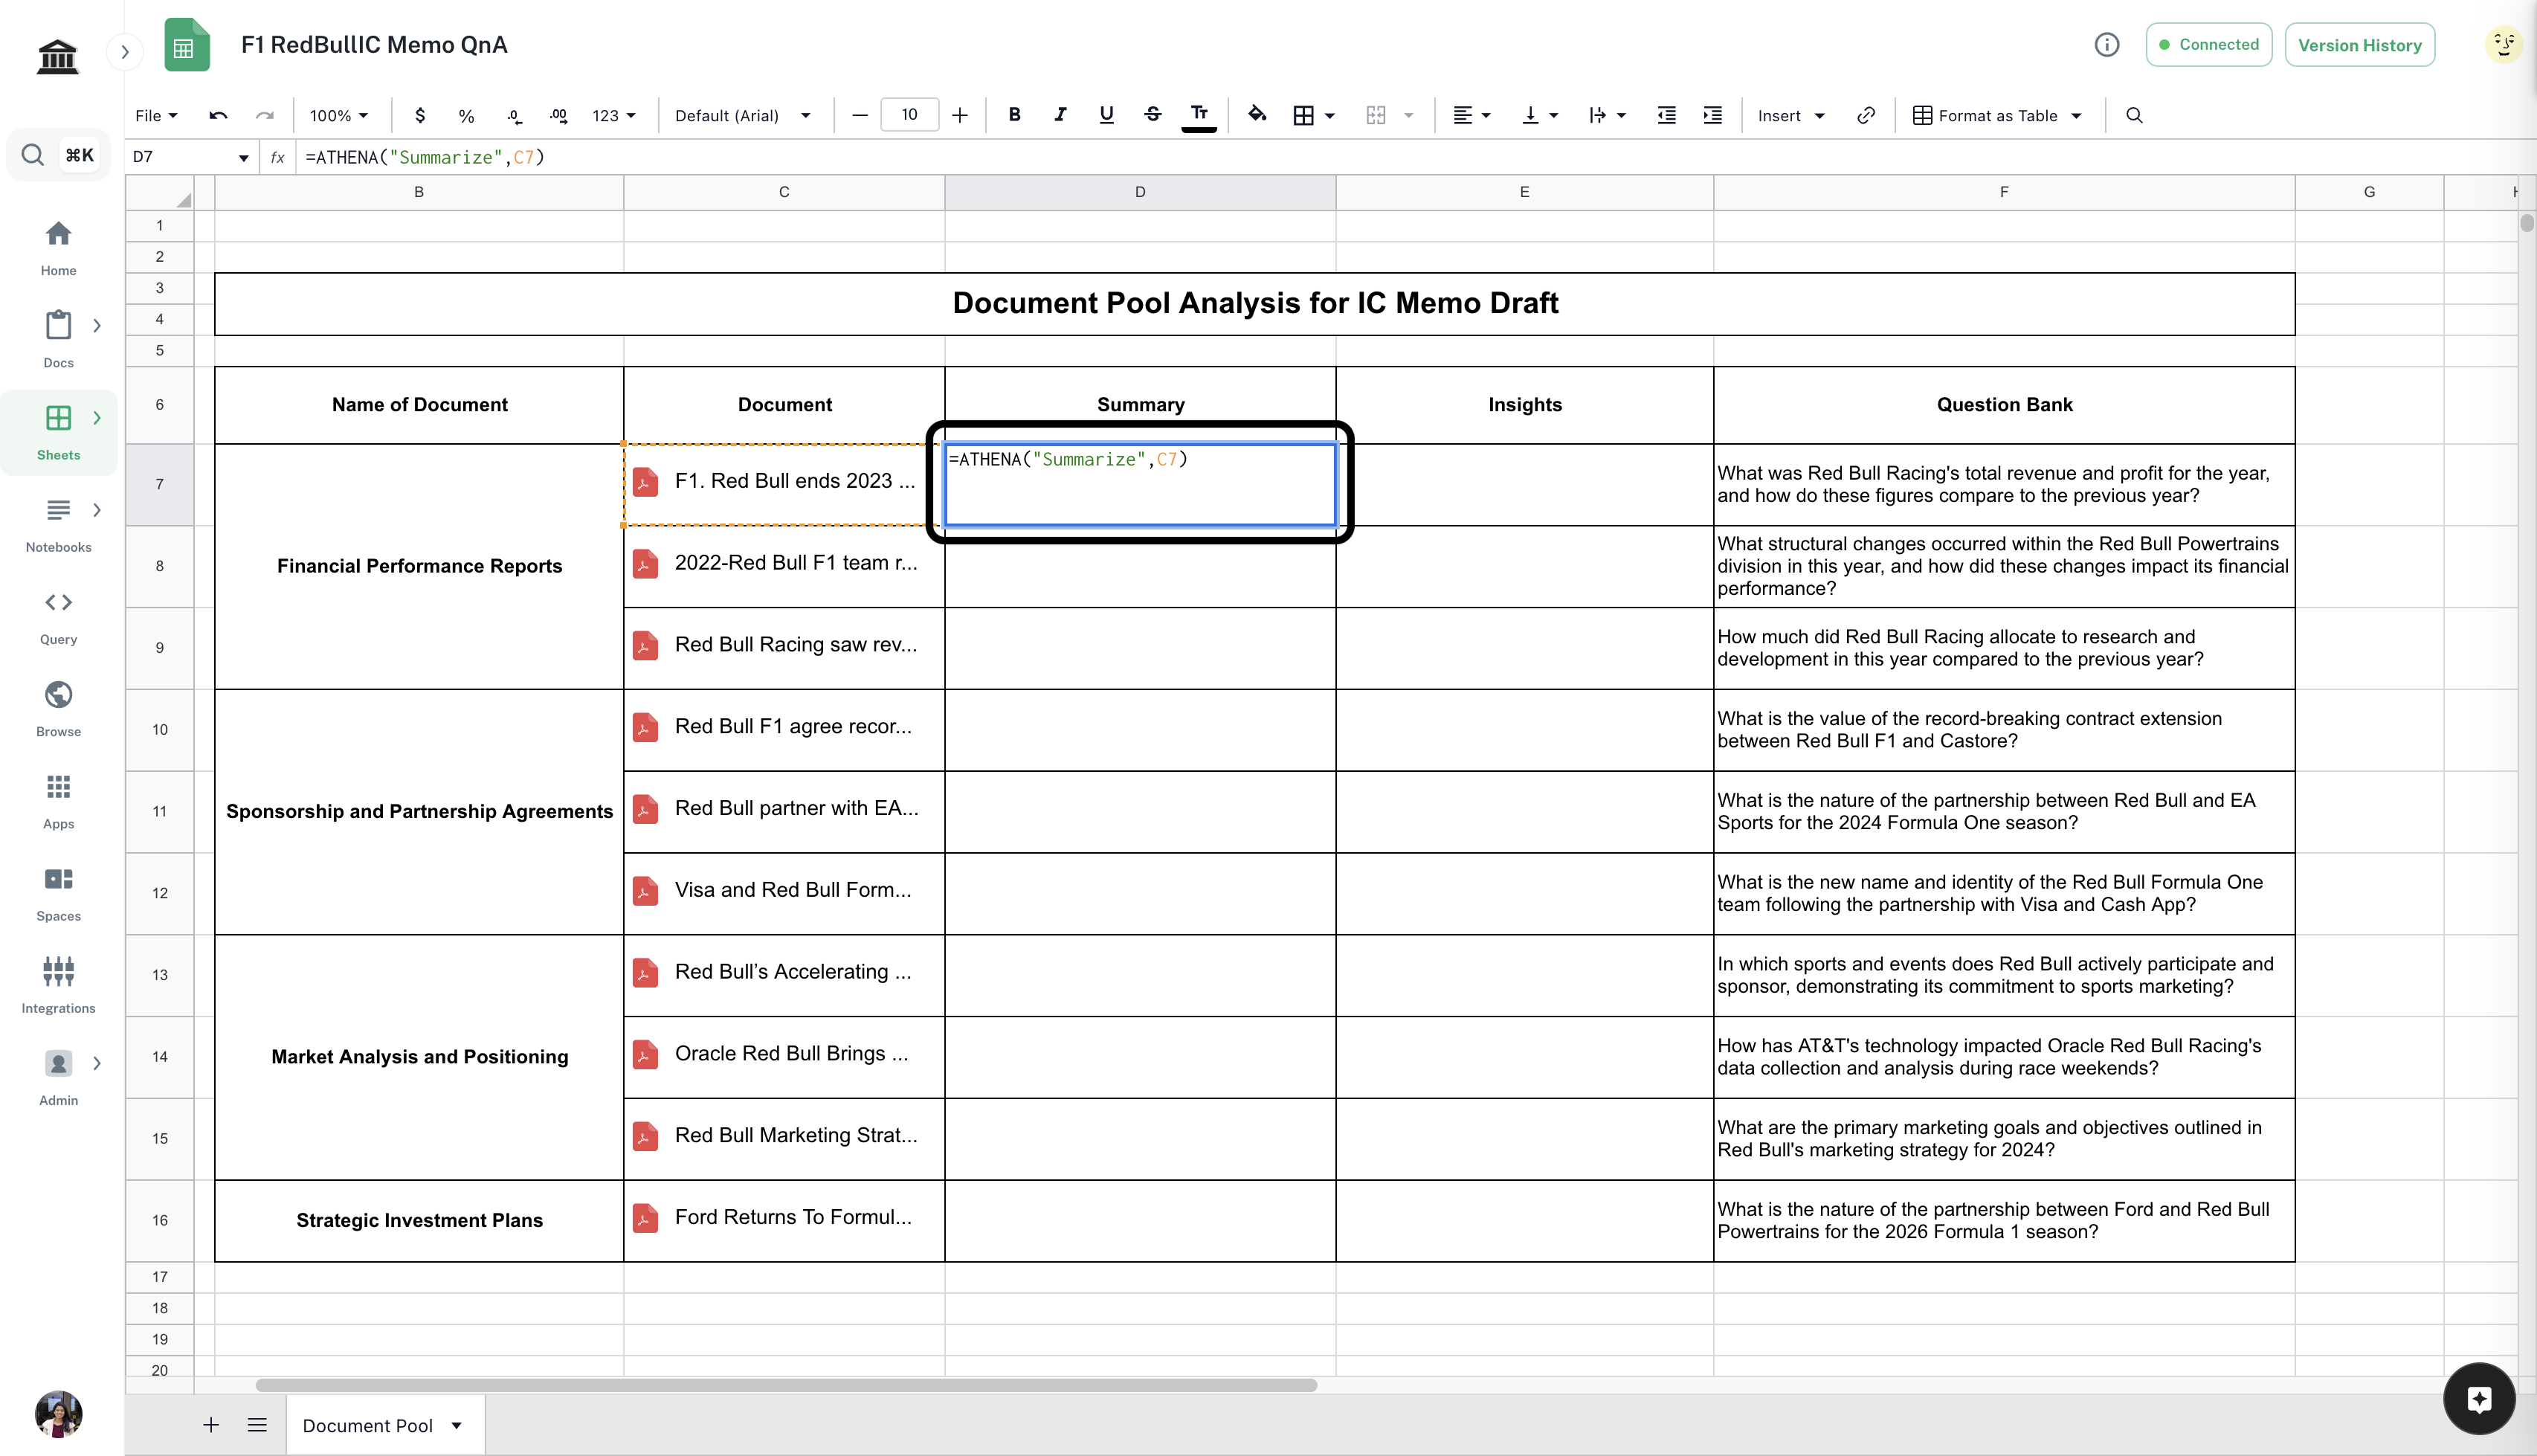Click the font size input field
Viewport: 2537px width, 1456px height.
[909, 115]
